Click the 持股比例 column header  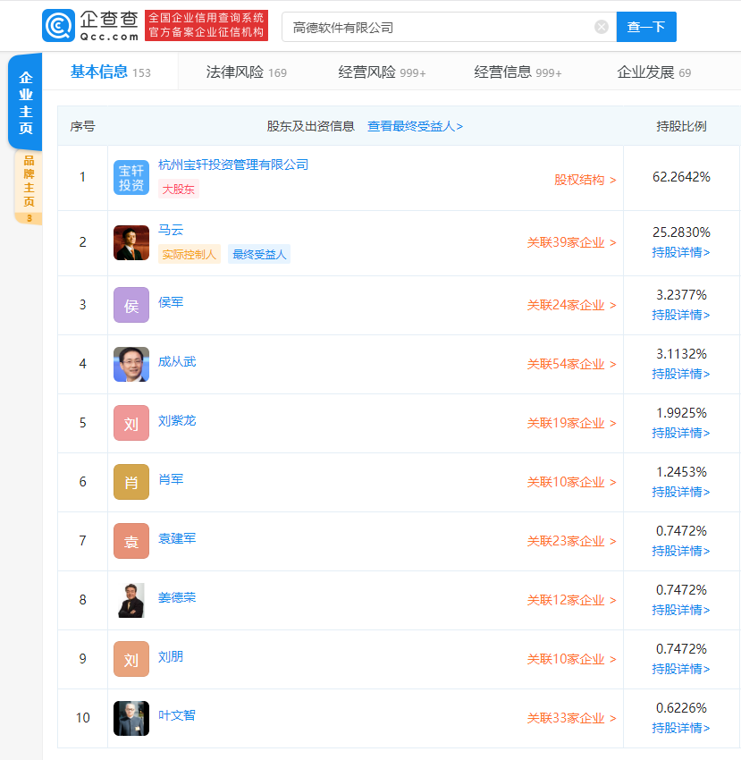[x=681, y=126]
